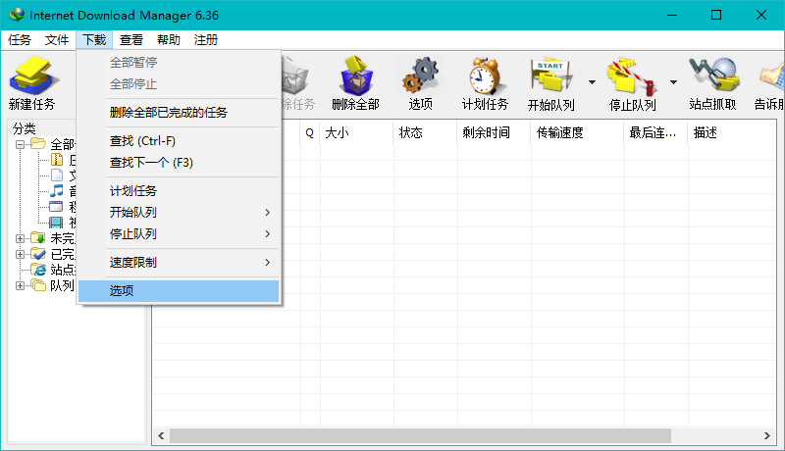
Task: Click the 新建任务 toolbar icon
Action: pyautogui.click(x=34, y=75)
